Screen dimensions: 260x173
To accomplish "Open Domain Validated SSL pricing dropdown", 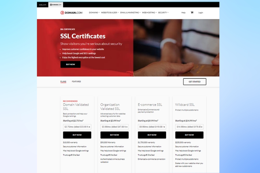I will click(x=77, y=127).
